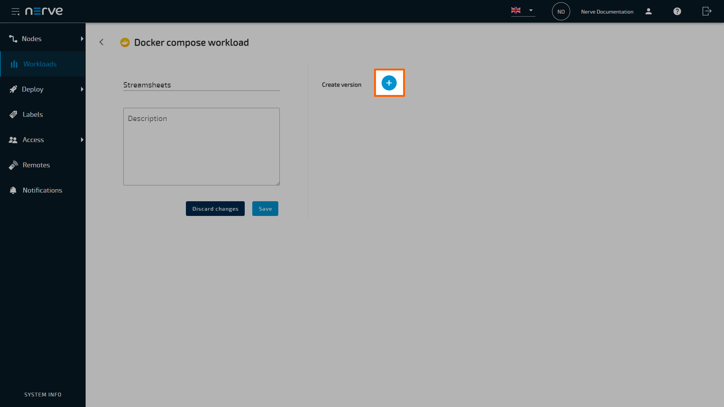Expand the Deploy submenu arrow
724x407 pixels.
81,89
